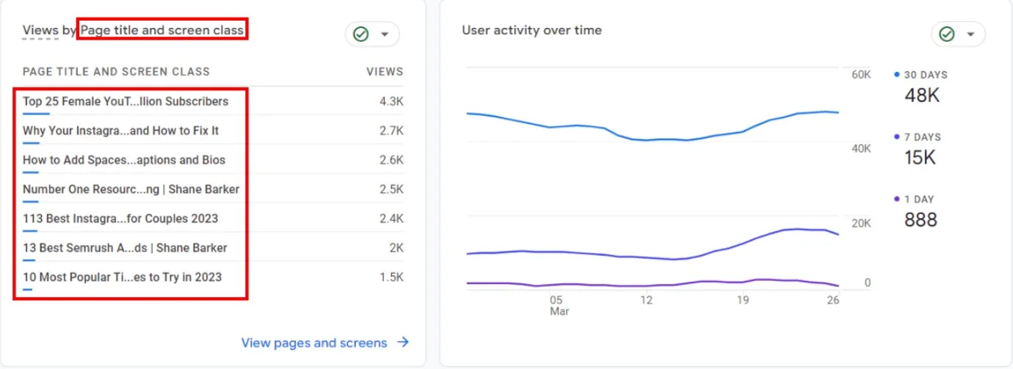The image size is (1013, 369).
Task: Select row 'Number One Resourc...ng | Shane Barker'
Action: pos(213,189)
